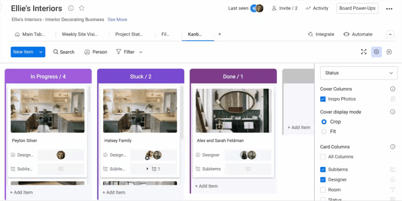Open the New Item dropdown arrow
This screenshot has height=201, width=402.
[41, 52]
